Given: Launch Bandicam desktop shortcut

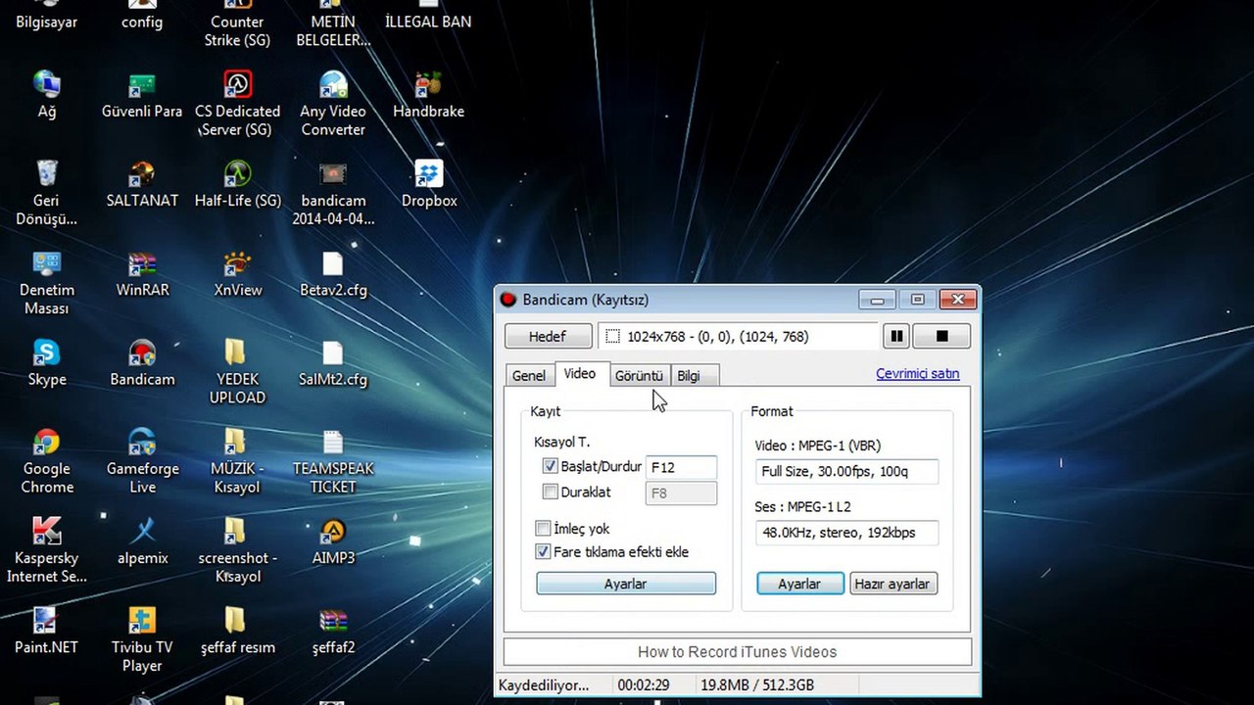Looking at the screenshot, I should [x=142, y=363].
